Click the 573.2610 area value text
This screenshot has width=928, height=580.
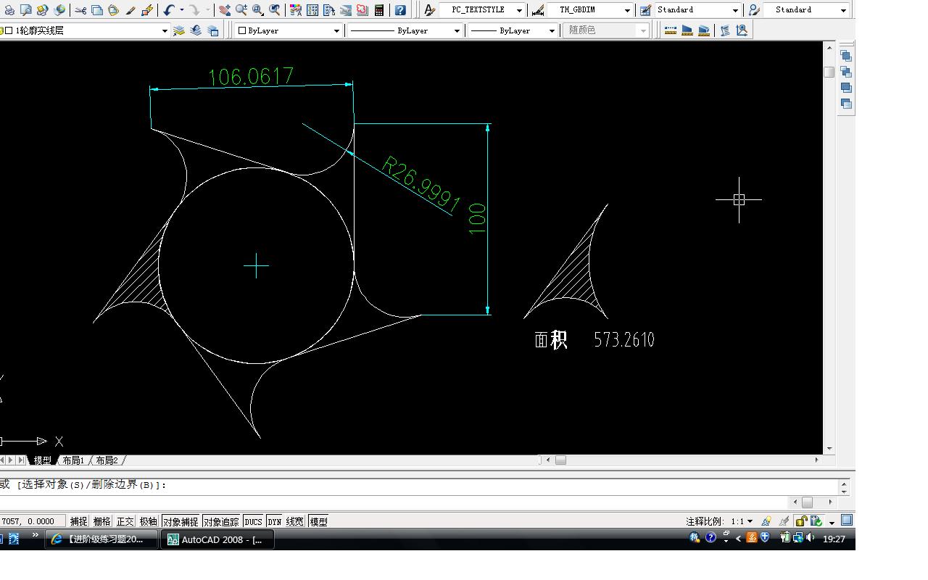point(624,339)
